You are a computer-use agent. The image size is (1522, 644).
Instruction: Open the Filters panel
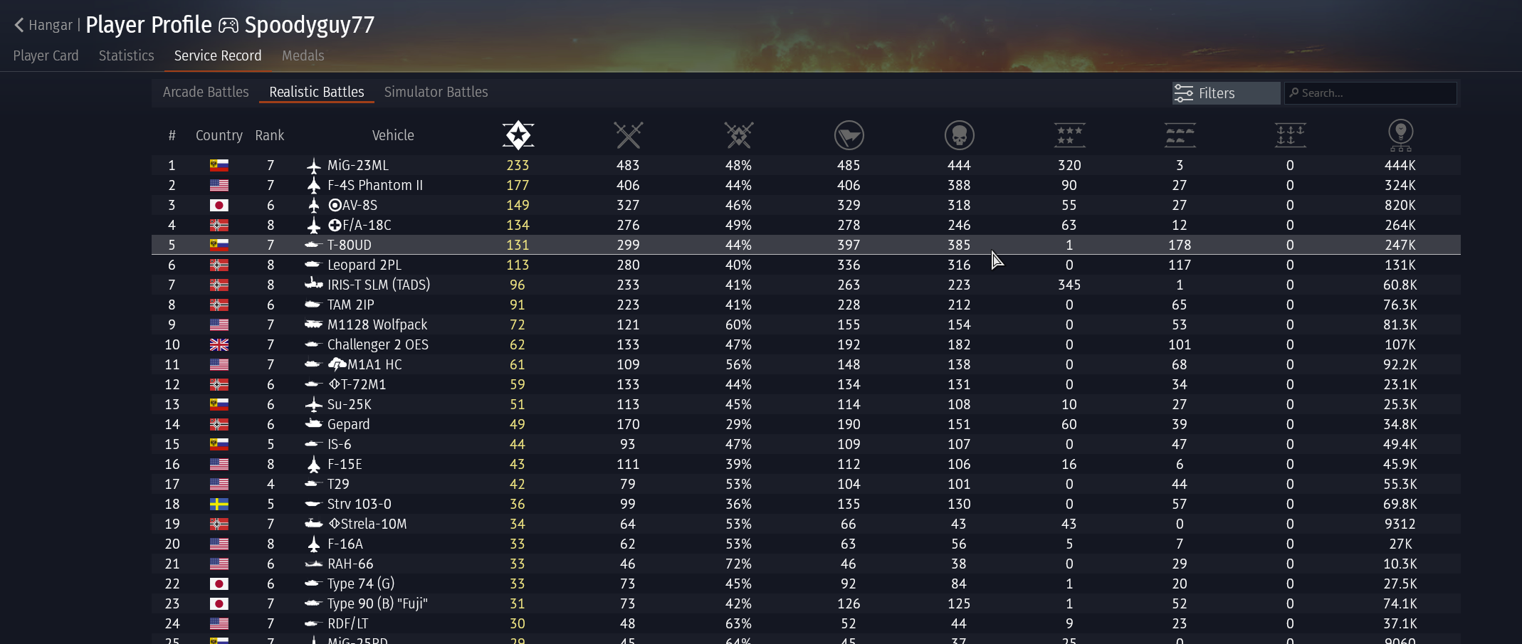pos(1226,93)
